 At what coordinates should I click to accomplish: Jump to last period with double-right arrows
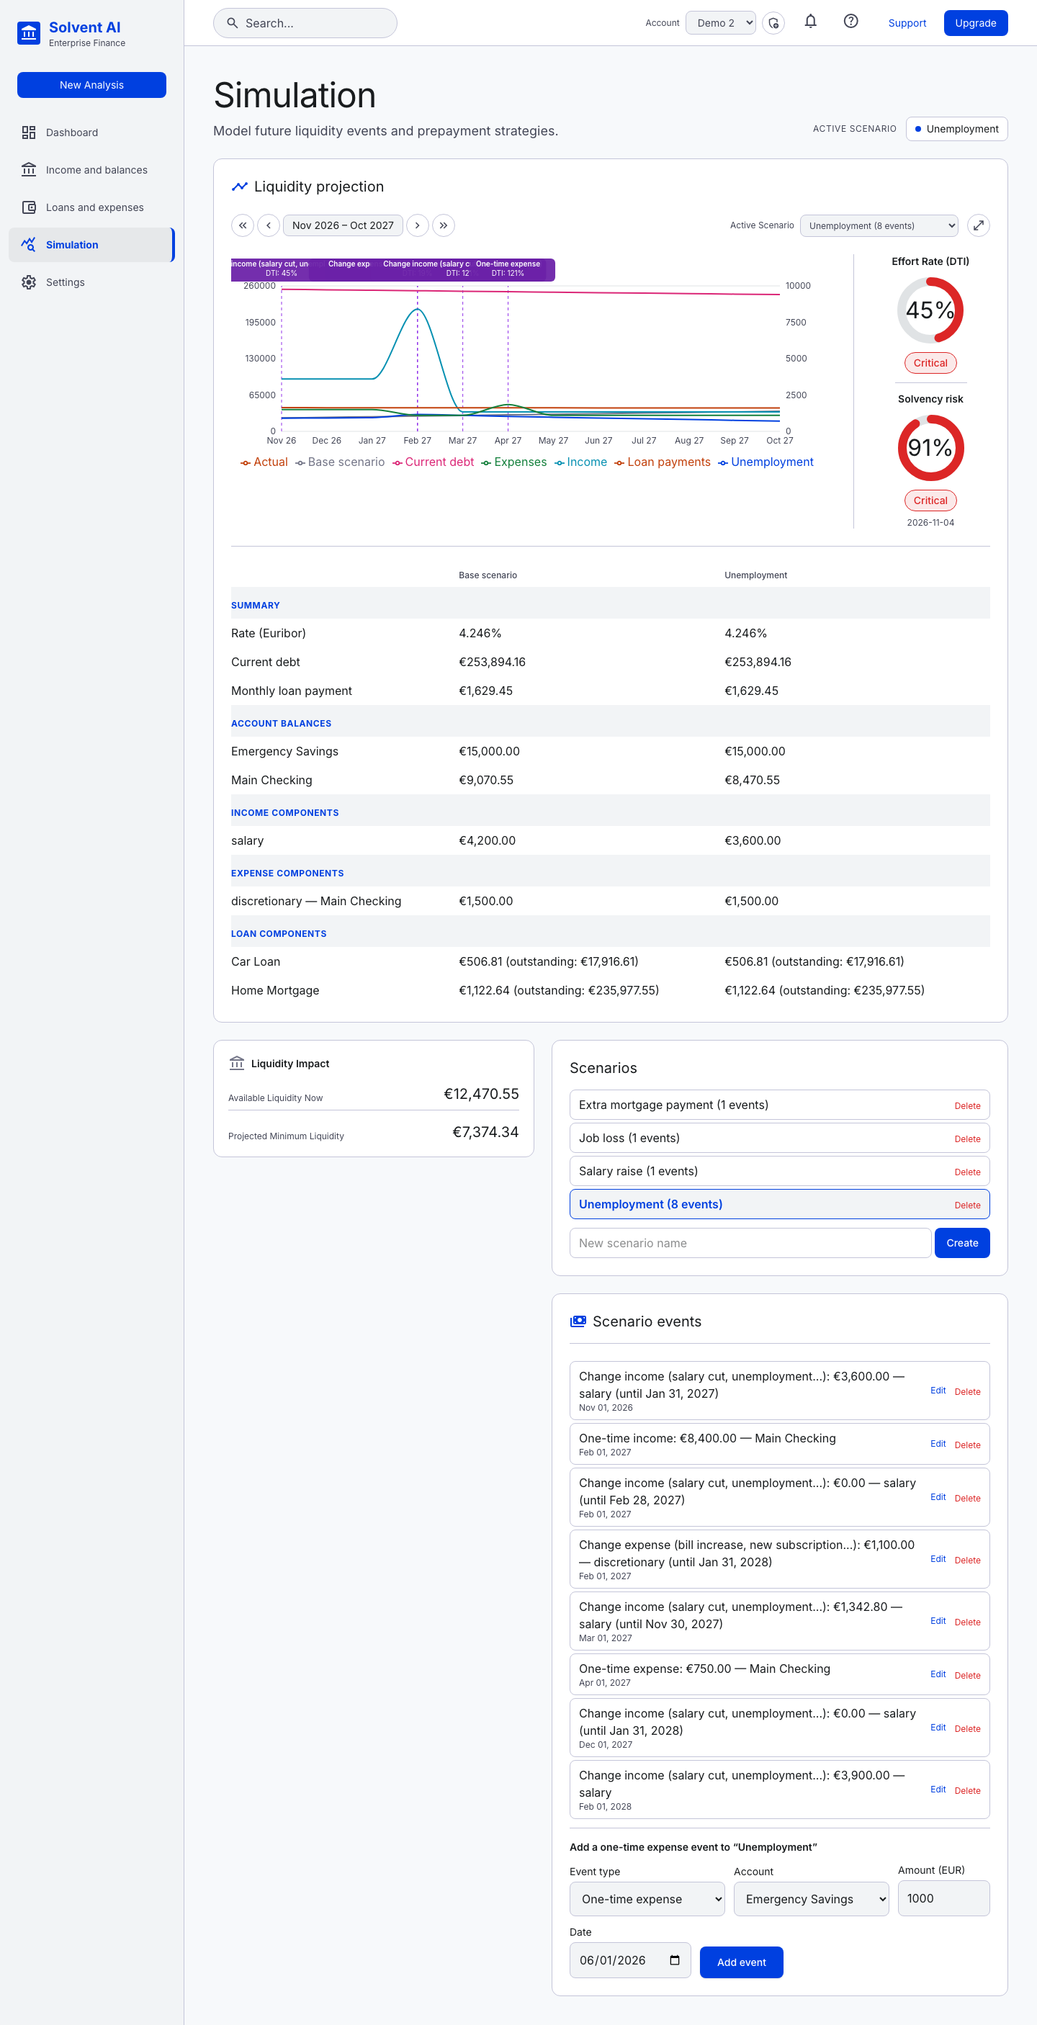(x=444, y=225)
